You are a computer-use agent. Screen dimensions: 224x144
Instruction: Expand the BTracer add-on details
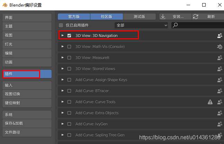click(63, 91)
